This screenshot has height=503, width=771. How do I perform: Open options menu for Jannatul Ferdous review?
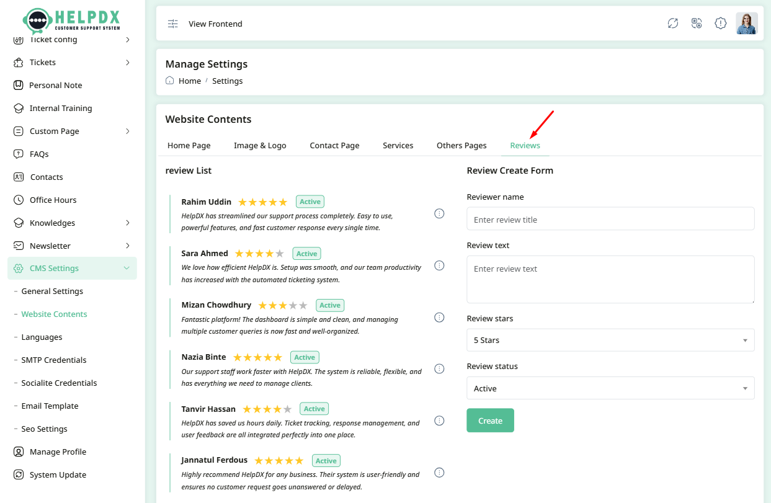point(439,472)
